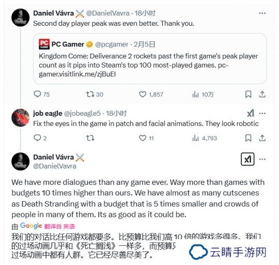The width and height of the screenshot is (279, 265).
Task: View analytics showing 10万 views
Action: pyautogui.click(x=203, y=94)
